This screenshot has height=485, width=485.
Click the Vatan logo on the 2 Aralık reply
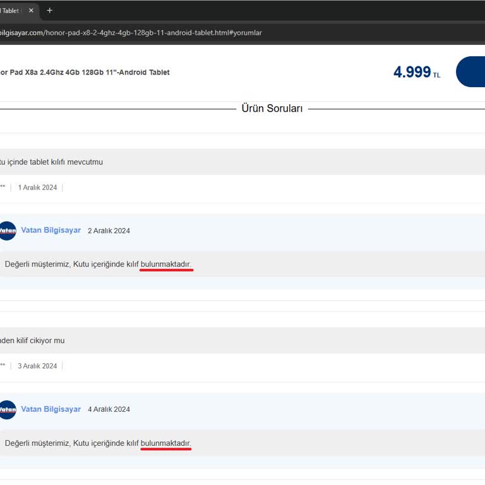pos(7,231)
